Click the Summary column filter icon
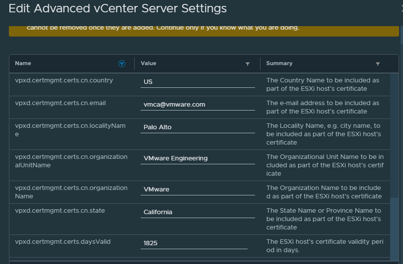Image resolution: width=403 pixels, height=264 pixels. point(378,64)
